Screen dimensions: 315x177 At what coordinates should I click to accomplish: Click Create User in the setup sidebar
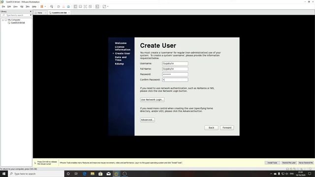tap(123, 54)
